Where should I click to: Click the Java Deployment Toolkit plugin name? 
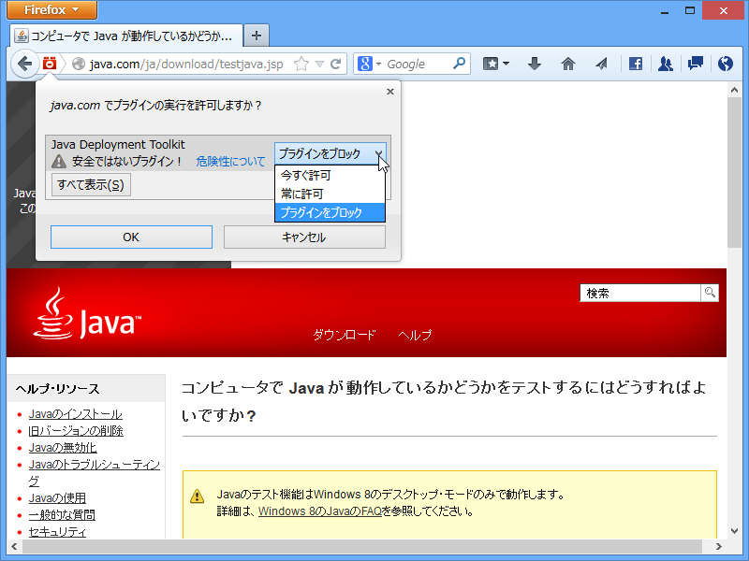[x=118, y=145]
